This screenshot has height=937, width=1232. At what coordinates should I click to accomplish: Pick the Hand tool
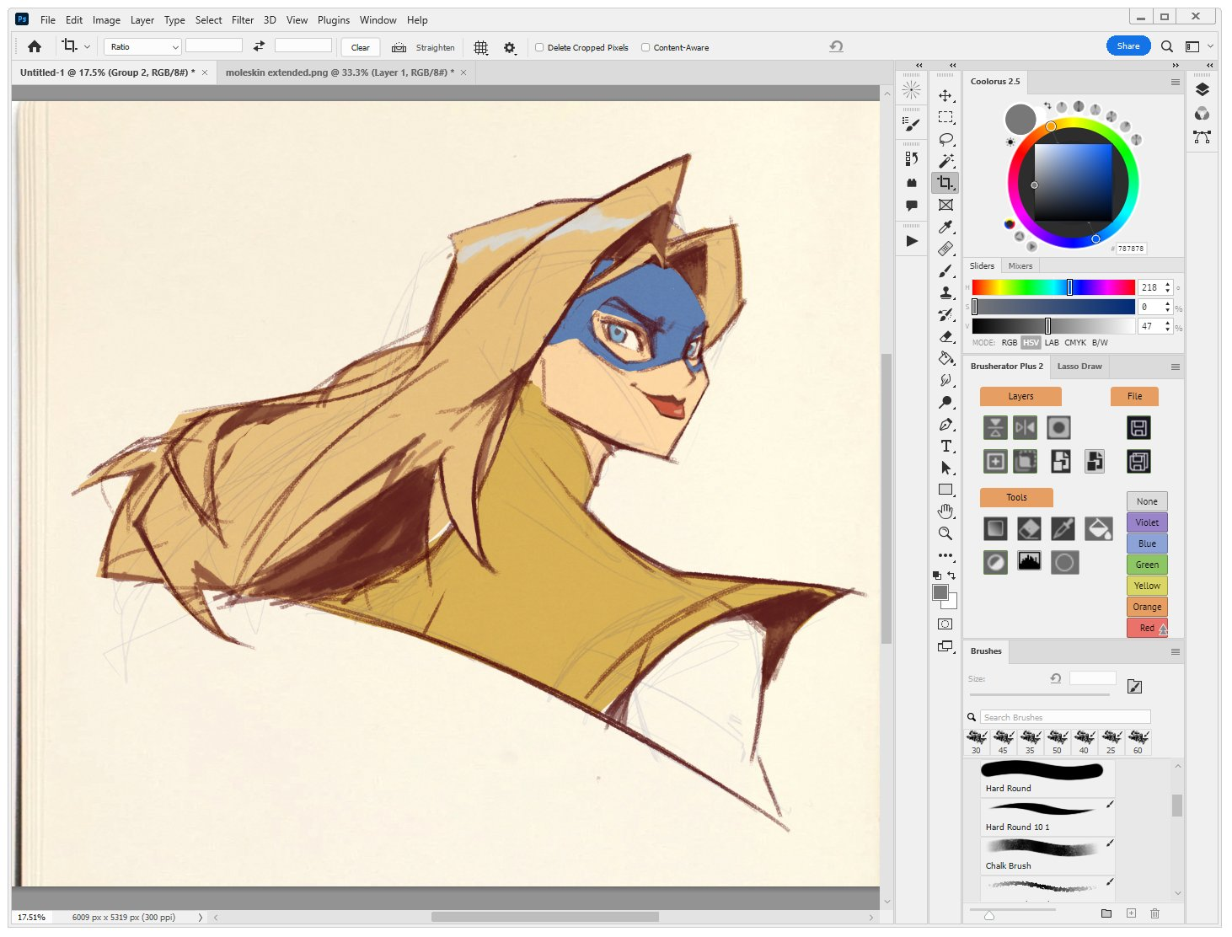(945, 511)
